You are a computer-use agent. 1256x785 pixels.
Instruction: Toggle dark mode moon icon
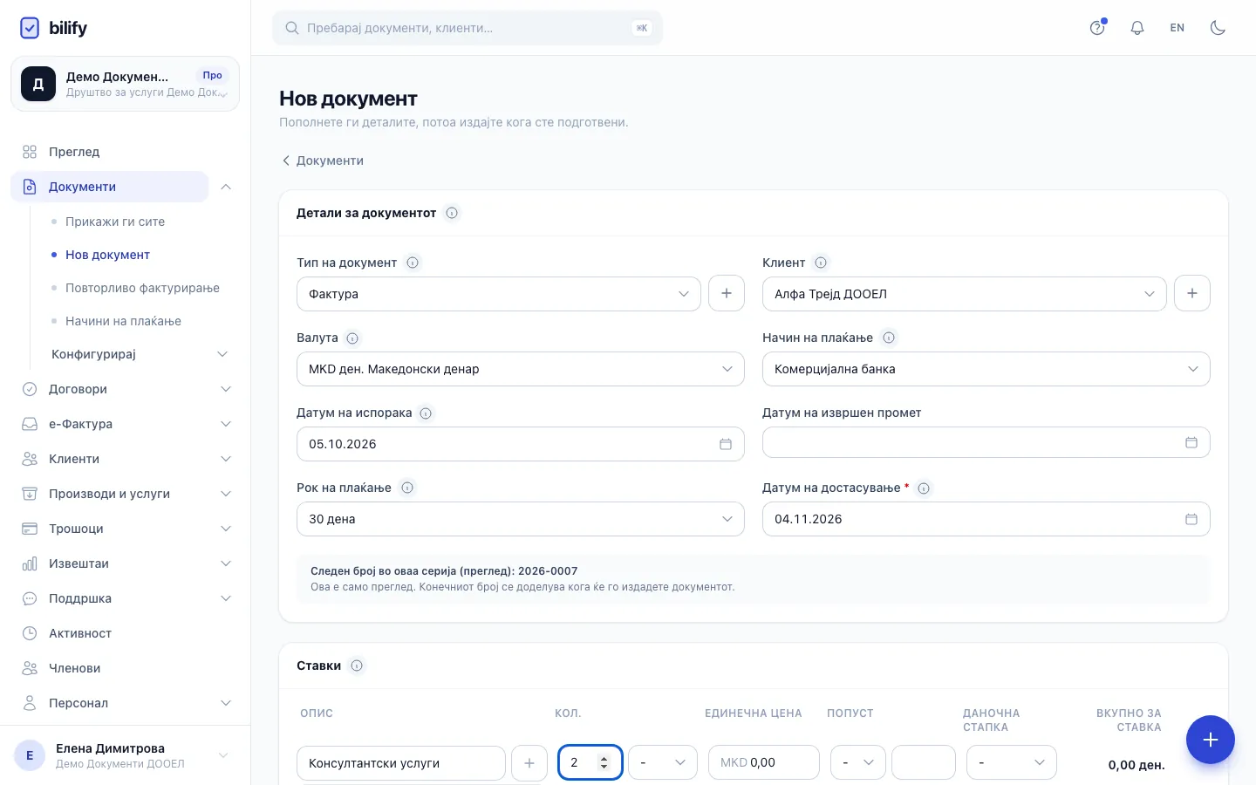pos(1218,28)
